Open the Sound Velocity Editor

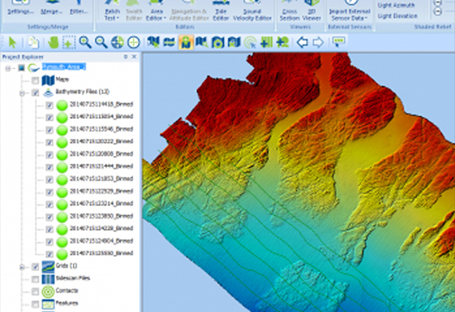(x=253, y=12)
